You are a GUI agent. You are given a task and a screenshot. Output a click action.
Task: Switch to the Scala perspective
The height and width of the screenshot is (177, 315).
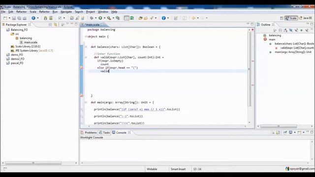tap(291, 18)
